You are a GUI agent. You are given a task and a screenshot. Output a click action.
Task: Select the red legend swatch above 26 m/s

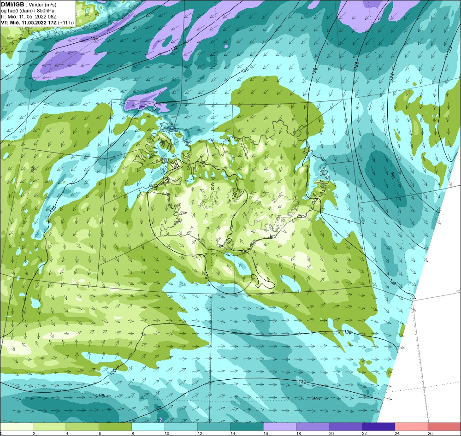[444, 426]
